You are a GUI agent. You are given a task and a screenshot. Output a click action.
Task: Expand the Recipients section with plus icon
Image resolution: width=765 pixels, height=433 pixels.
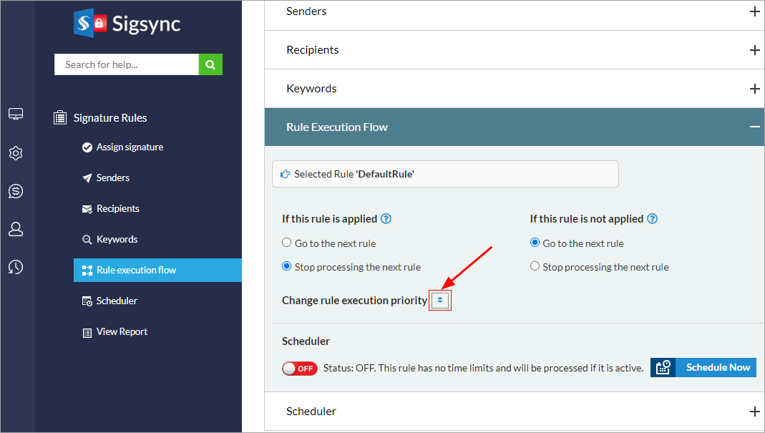pyautogui.click(x=754, y=50)
